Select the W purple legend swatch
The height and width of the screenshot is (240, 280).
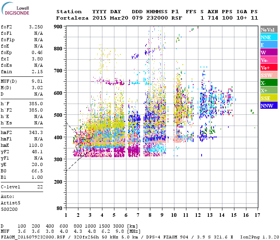[x=269, y=52]
